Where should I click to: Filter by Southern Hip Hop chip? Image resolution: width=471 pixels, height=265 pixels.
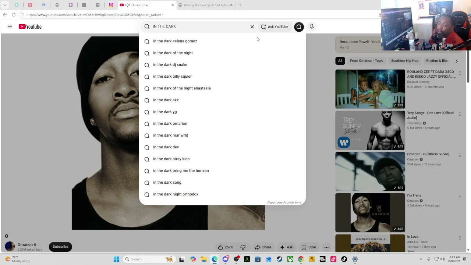tap(405, 61)
